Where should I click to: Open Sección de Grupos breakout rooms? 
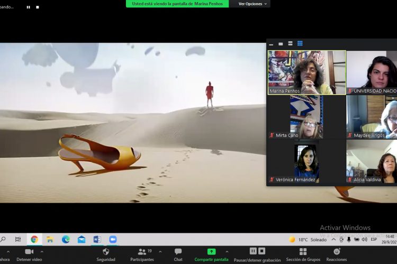point(303,254)
